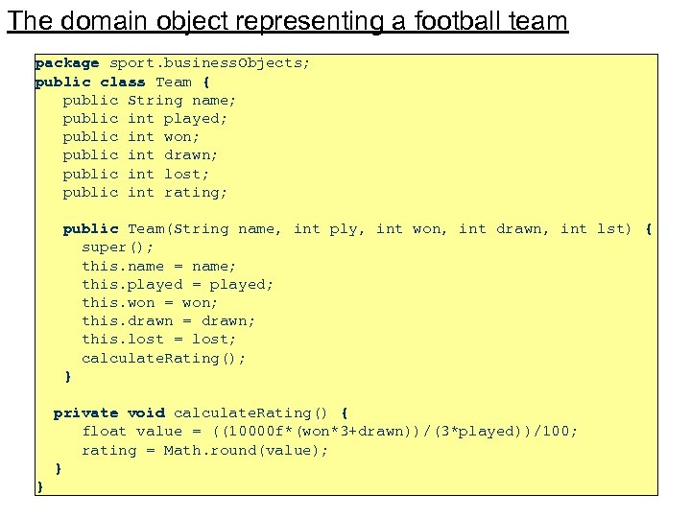
Task: Click the "this.drawn = drawn;" assignment
Action: click(168, 320)
